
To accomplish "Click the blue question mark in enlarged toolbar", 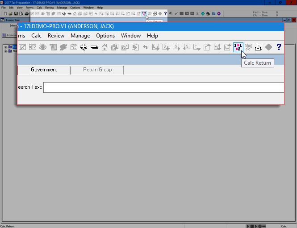I will coord(279,47).
